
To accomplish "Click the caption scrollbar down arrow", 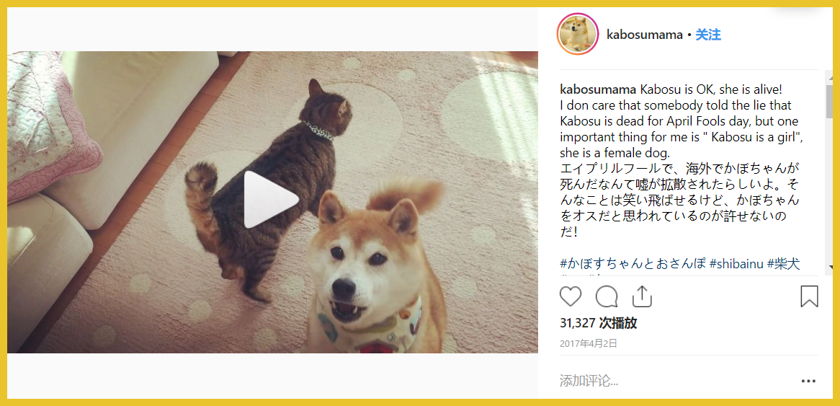I will pos(830,266).
